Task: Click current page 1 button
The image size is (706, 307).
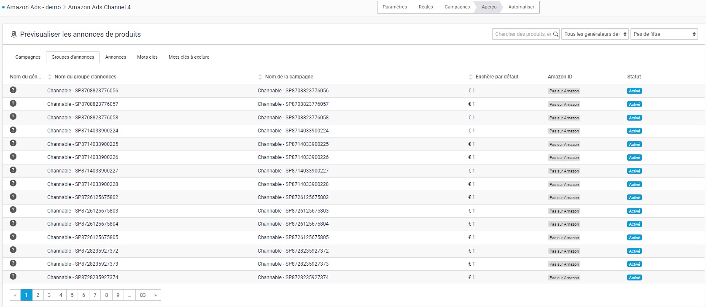Action: pyautogui.click(x=27, y=295)
